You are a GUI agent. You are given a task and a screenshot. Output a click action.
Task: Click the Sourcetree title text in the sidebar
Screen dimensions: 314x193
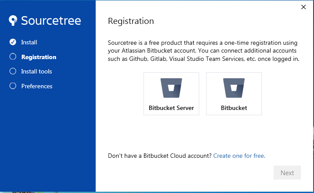tap(51, 20)
